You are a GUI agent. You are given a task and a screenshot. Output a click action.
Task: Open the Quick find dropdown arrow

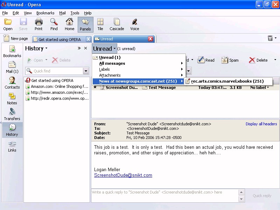tap(86, 71)
